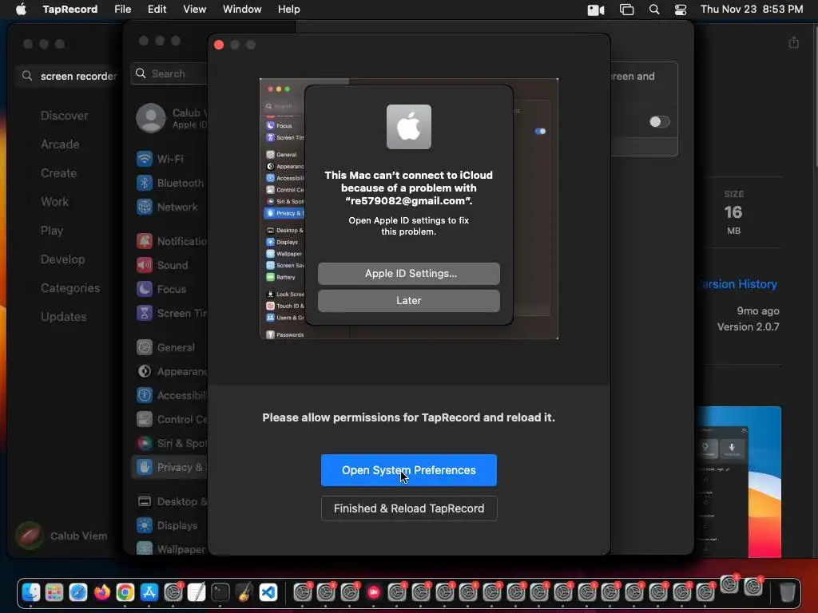Toggle the switch in System Settings privacy pane
Screen dimensions: 818x613
[x=659, y=122]
